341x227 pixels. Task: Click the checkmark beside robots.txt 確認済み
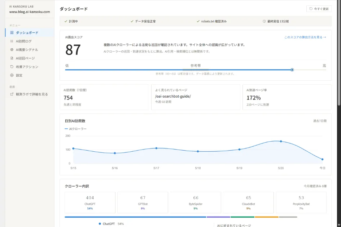tap(198, 21)
